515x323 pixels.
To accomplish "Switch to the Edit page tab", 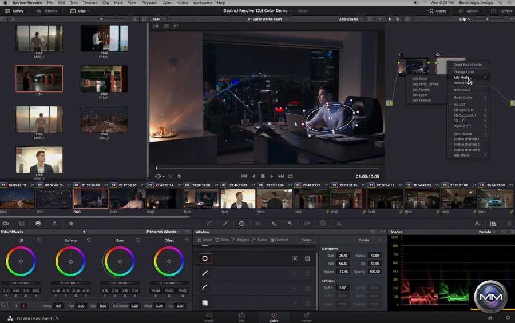I will pyautogui.click(x=241, y=317).
